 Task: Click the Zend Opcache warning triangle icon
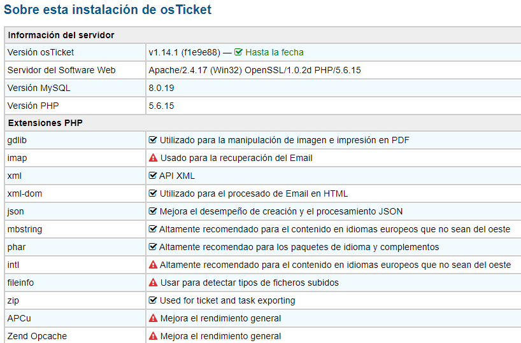[153, 336]
